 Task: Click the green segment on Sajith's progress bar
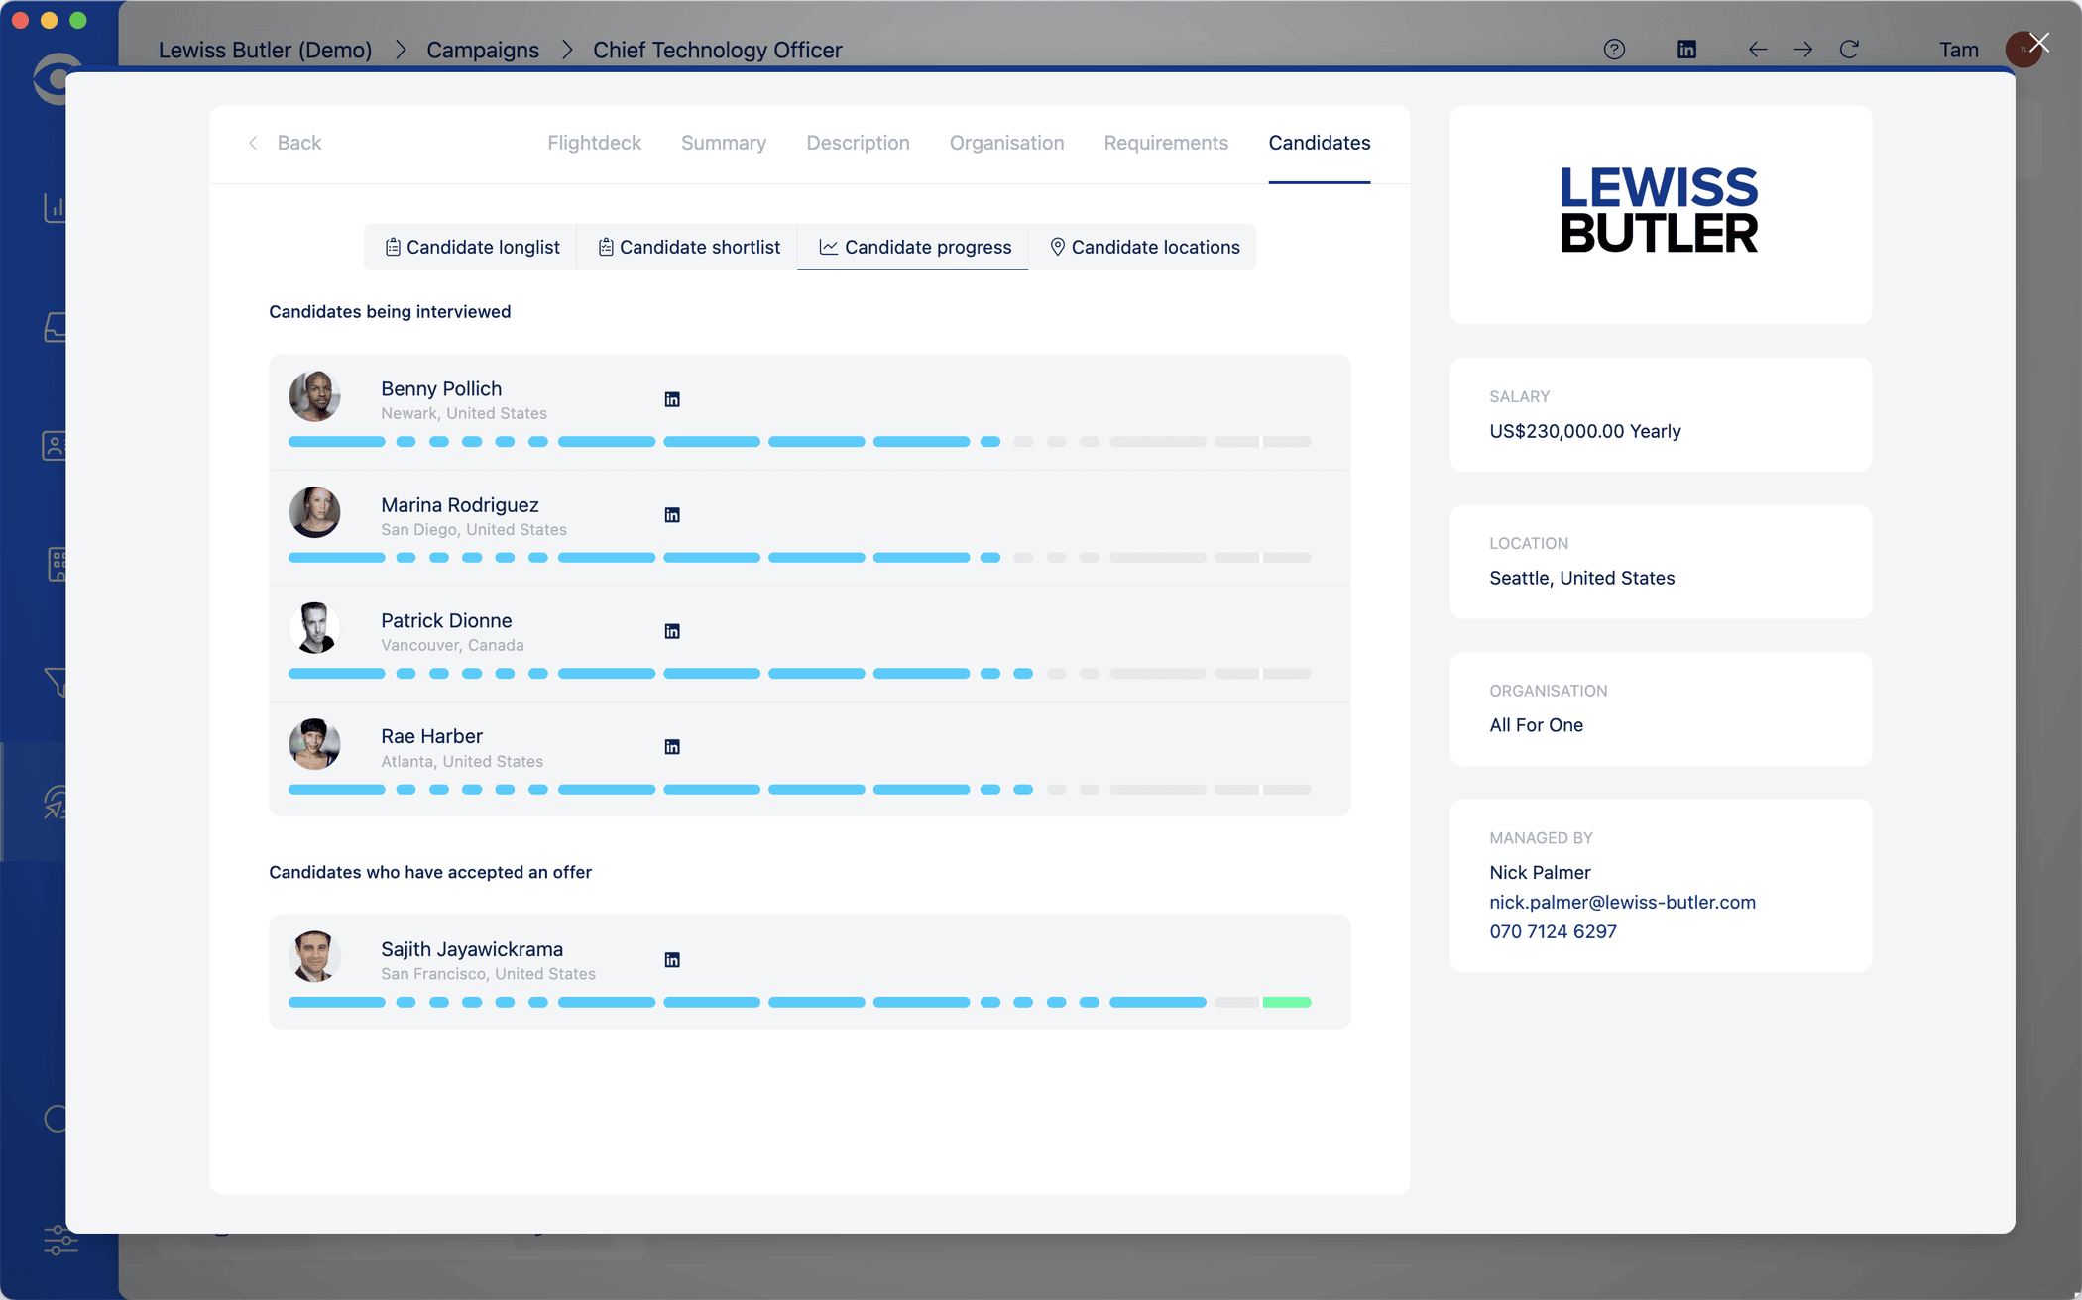click(1286, 1002)
